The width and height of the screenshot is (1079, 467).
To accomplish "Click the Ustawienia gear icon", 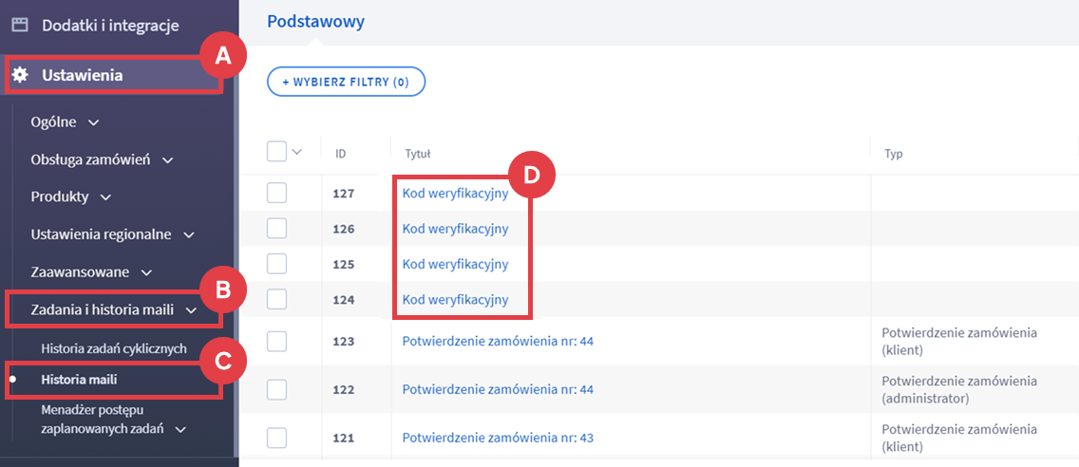I will (20, 76).
